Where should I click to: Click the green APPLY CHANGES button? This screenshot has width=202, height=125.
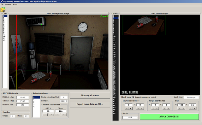click(x=169, y=116)
